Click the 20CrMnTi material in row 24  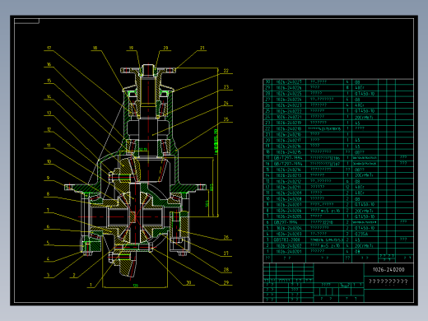pyautogui.click(x=364, y=117)
